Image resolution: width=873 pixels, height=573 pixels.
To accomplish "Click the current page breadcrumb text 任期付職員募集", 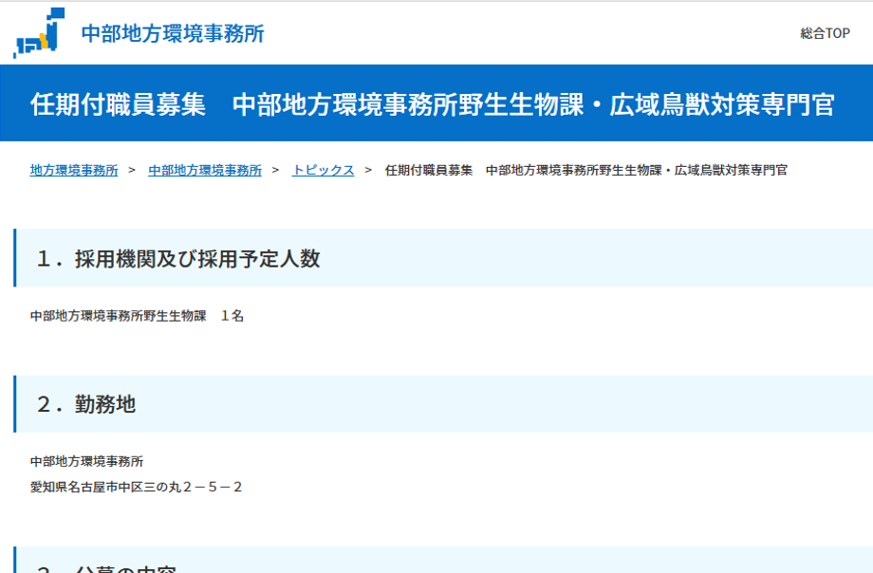I will coord(585,170).
